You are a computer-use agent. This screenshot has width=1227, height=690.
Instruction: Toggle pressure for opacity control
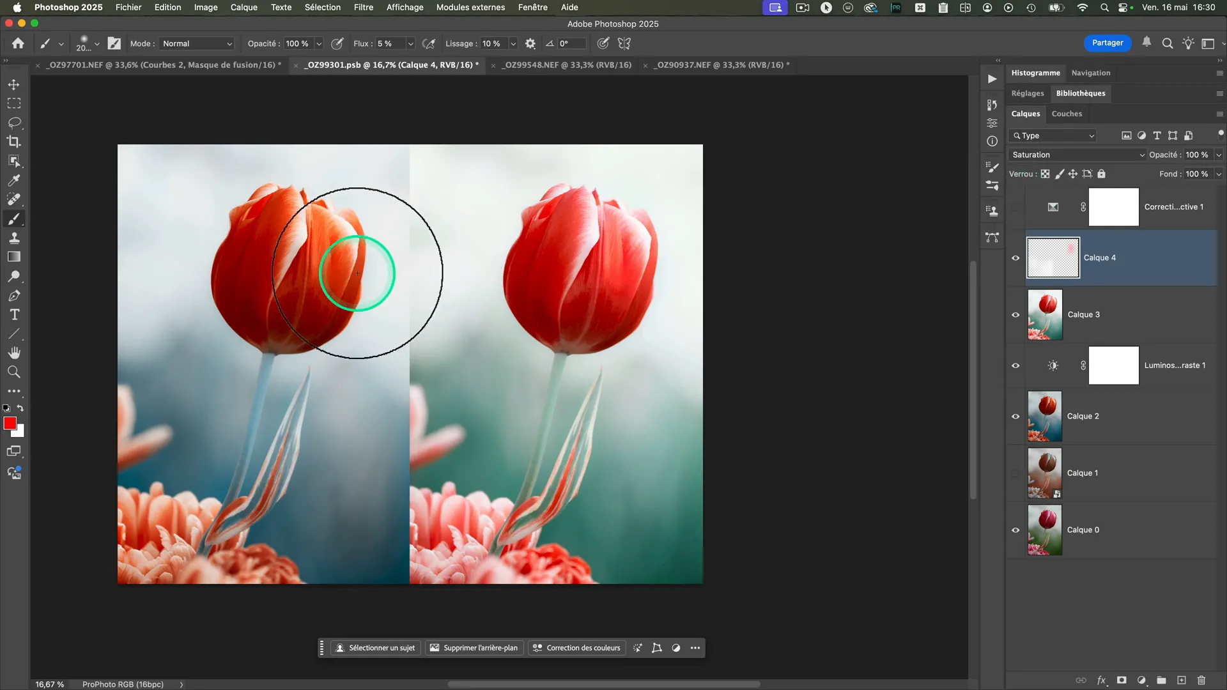337,43
